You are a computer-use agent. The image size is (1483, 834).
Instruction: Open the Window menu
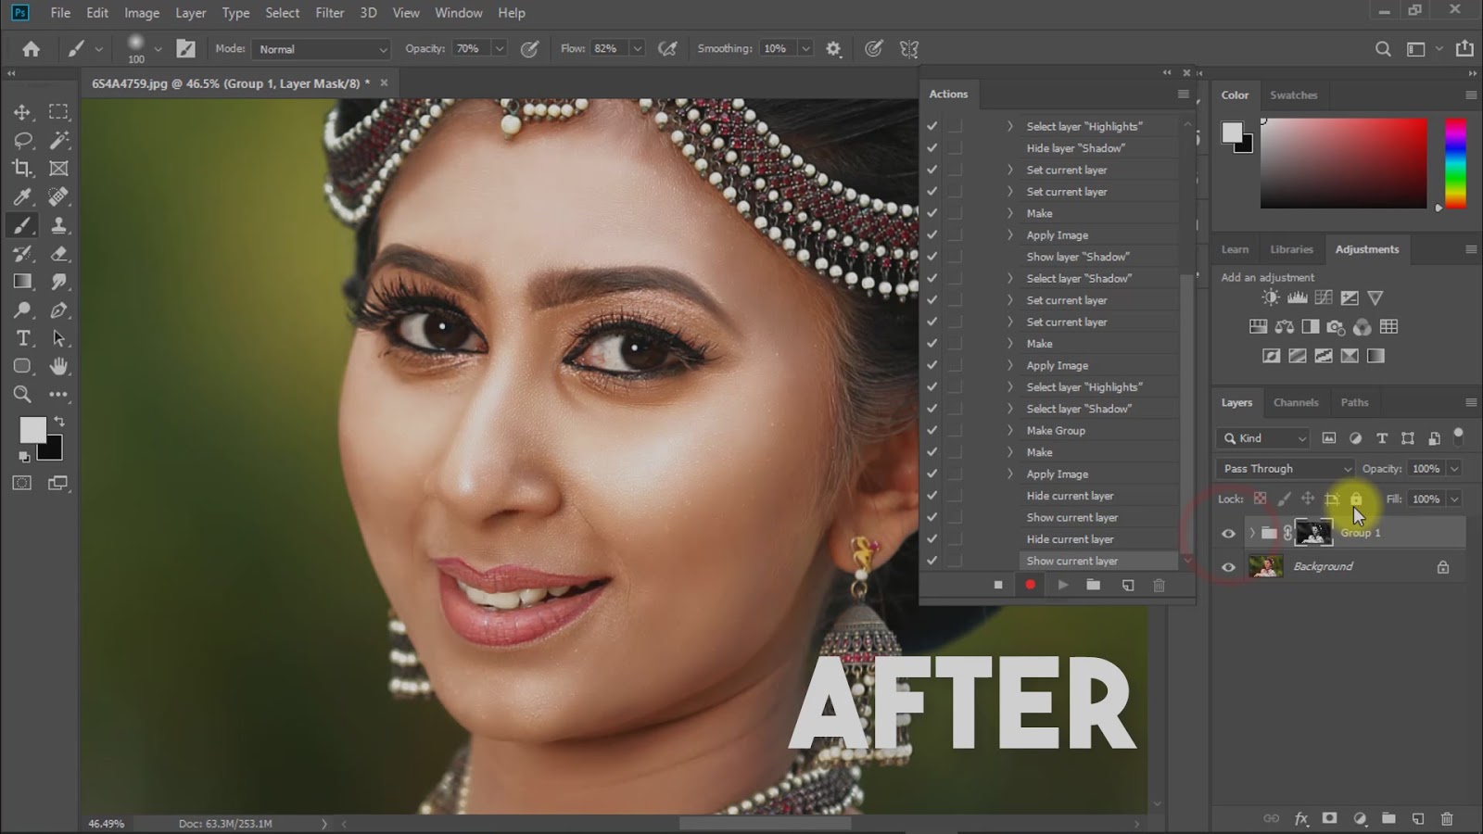459,13
